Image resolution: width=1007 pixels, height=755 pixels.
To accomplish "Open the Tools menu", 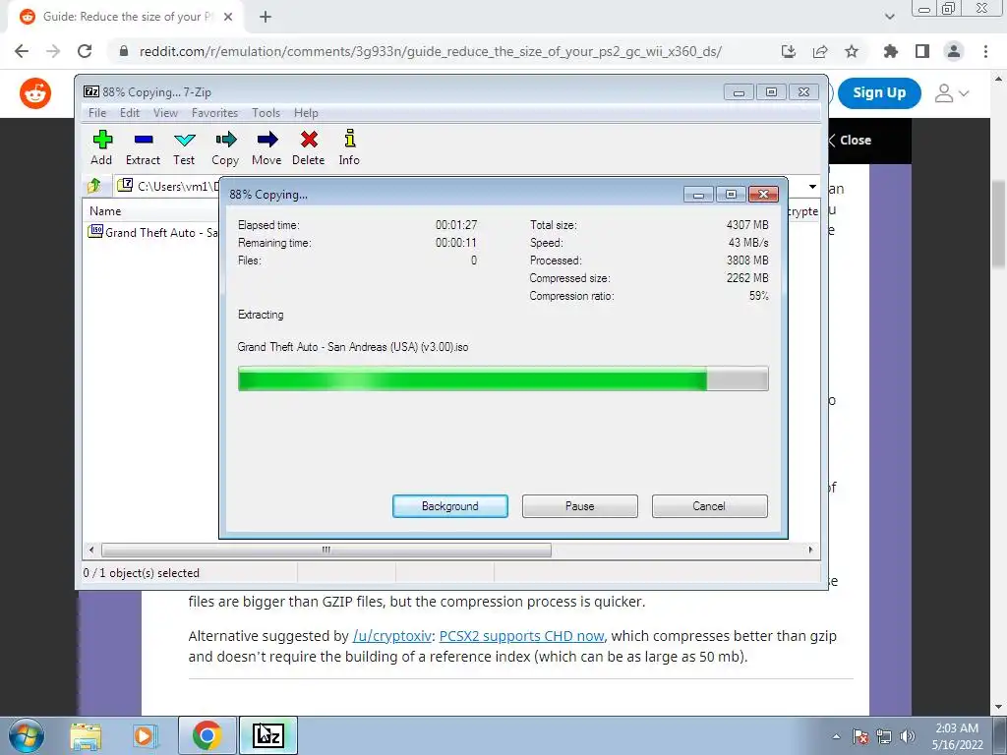I will (266, 113).
